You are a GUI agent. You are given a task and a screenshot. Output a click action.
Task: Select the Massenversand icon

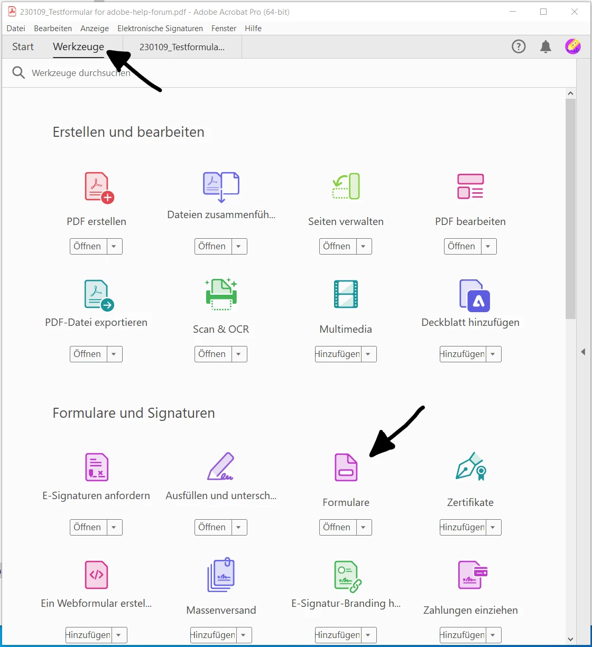pos(221,575)
